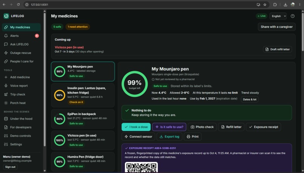Click the large 99% budget left ring
The width and height of the screenshot is (304, 173).
point(135,84)
